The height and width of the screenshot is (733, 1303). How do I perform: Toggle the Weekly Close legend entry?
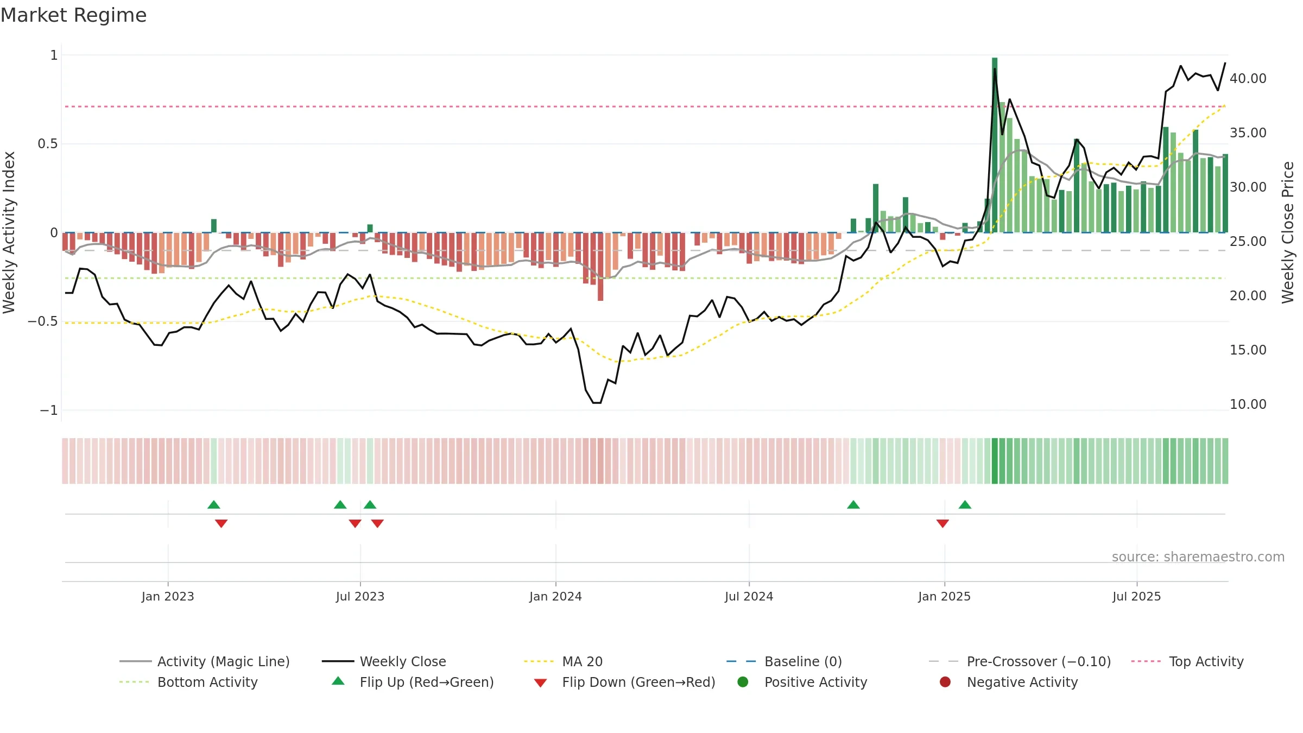[384, 661]
